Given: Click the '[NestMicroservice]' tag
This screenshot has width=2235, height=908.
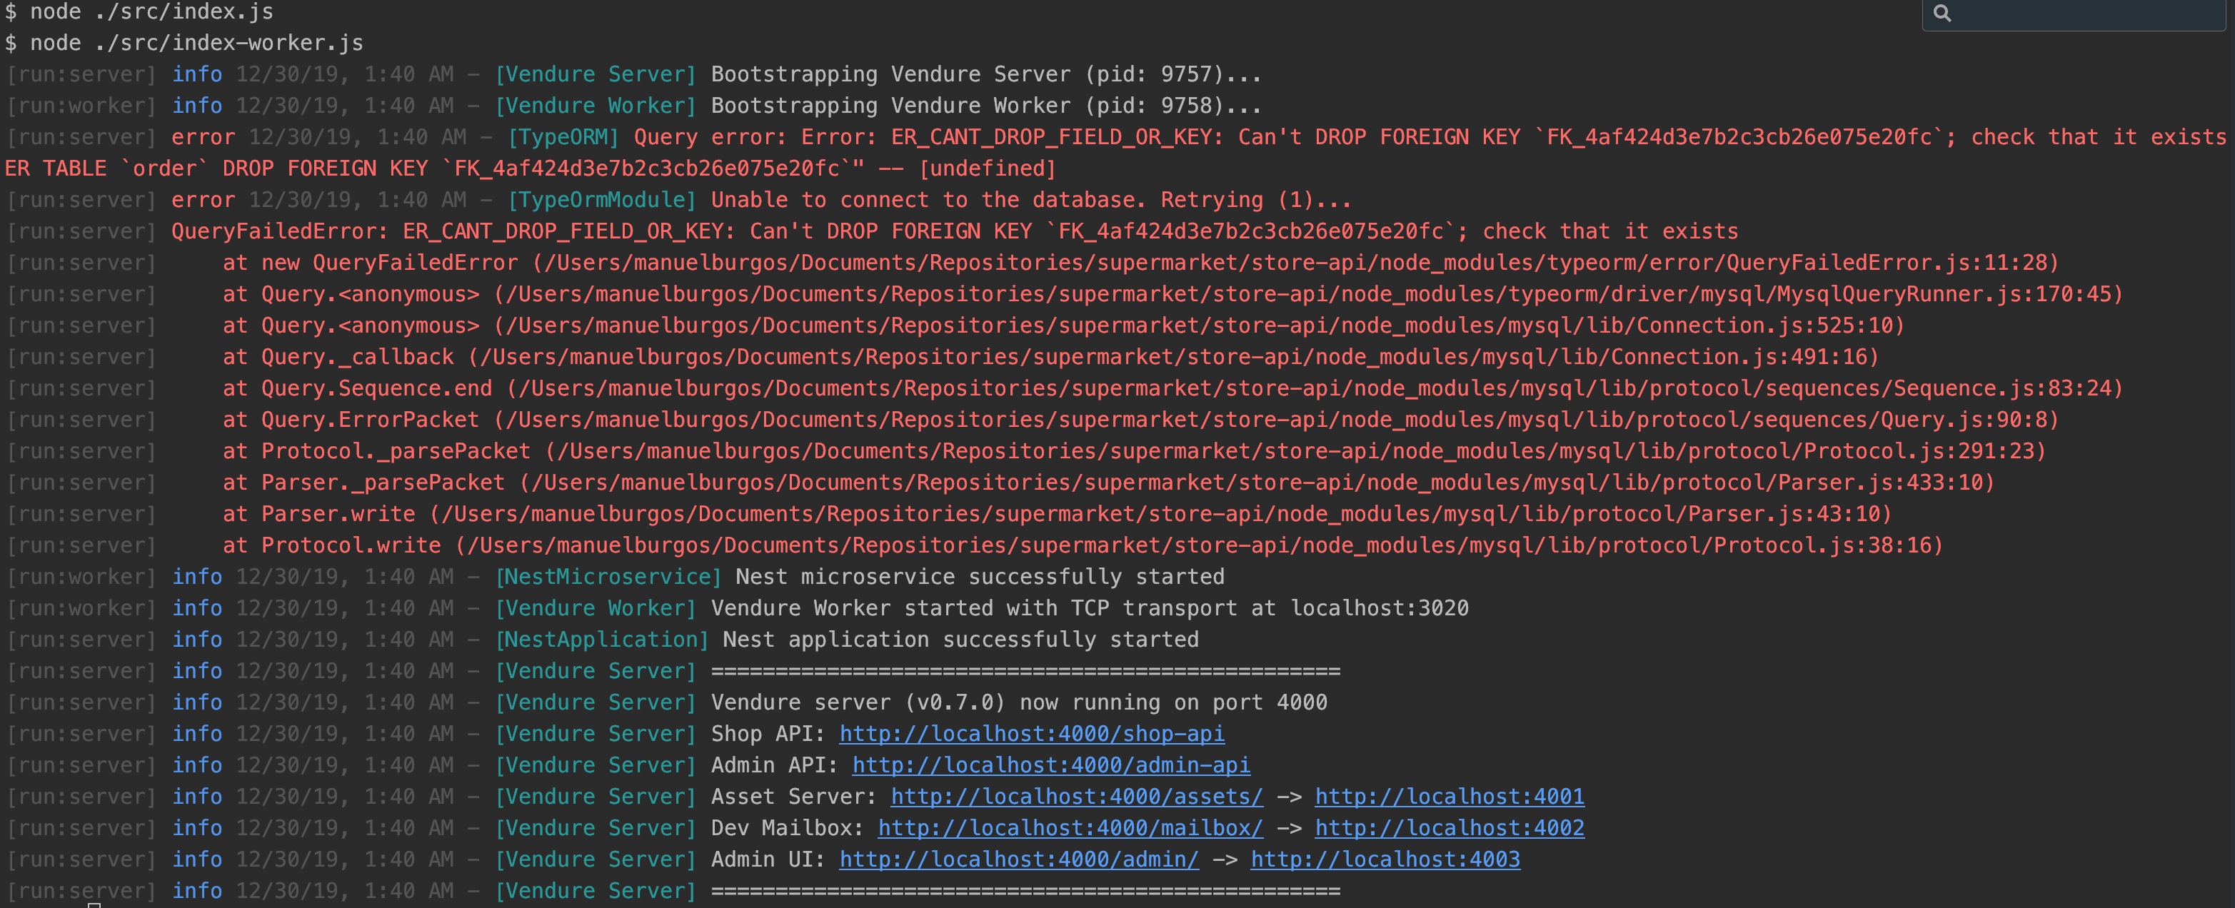Looking at the screenshot, I should 608,577.
